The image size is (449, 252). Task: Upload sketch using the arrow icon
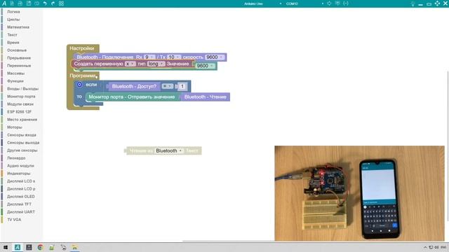(x=329, y=3)
